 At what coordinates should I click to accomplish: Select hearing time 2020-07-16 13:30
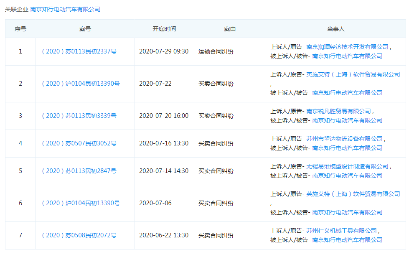tap(164, 143)
